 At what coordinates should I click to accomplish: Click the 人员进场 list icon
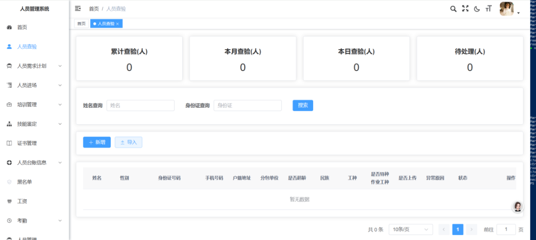click(9, 85)
